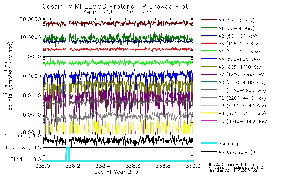Click the 1.0000 y-axis tick label
The width and height of the screenshot is (284, 179).
[32, 57]
